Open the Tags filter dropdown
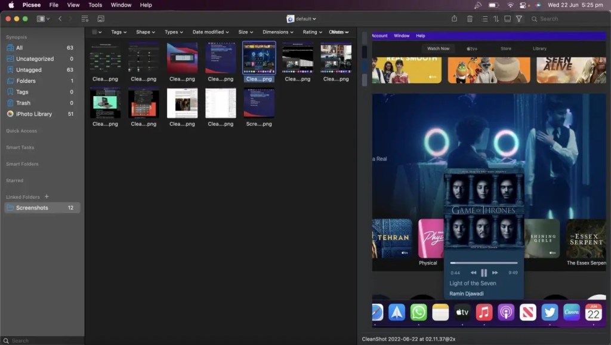This screenshot has width=611, height=345. tap(119, 32)
